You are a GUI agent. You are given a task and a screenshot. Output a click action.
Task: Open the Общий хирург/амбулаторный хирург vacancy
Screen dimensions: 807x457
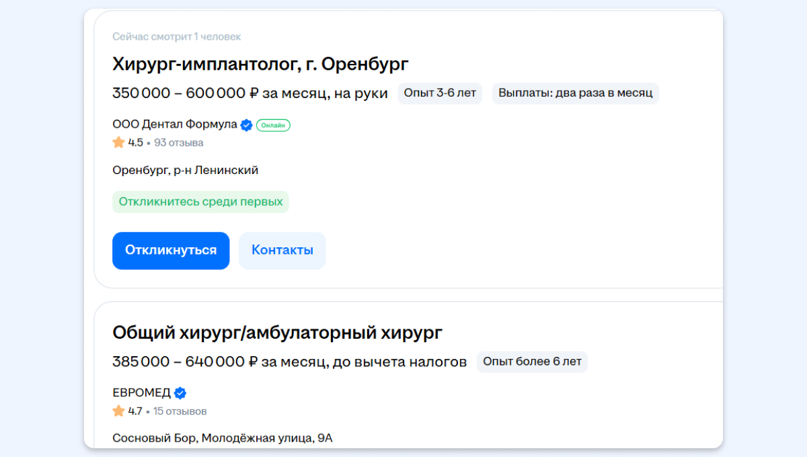pyautogui.click(x=277, y=333)
